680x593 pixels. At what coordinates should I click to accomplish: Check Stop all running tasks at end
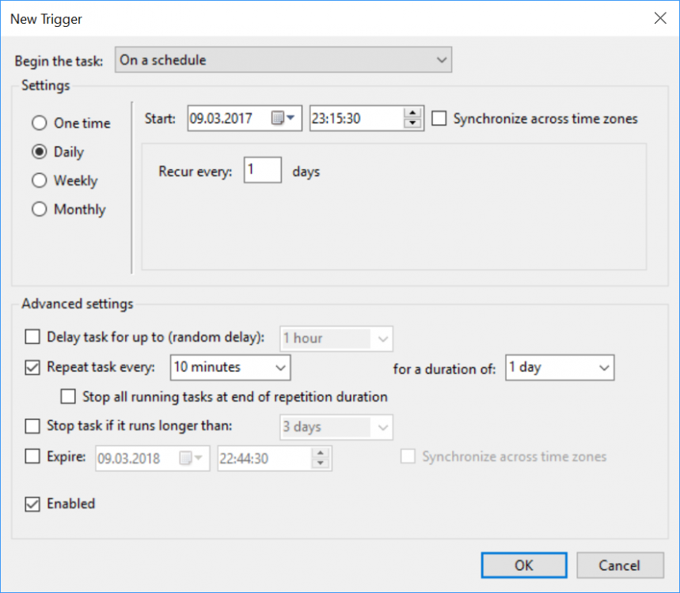coord(68,396)
